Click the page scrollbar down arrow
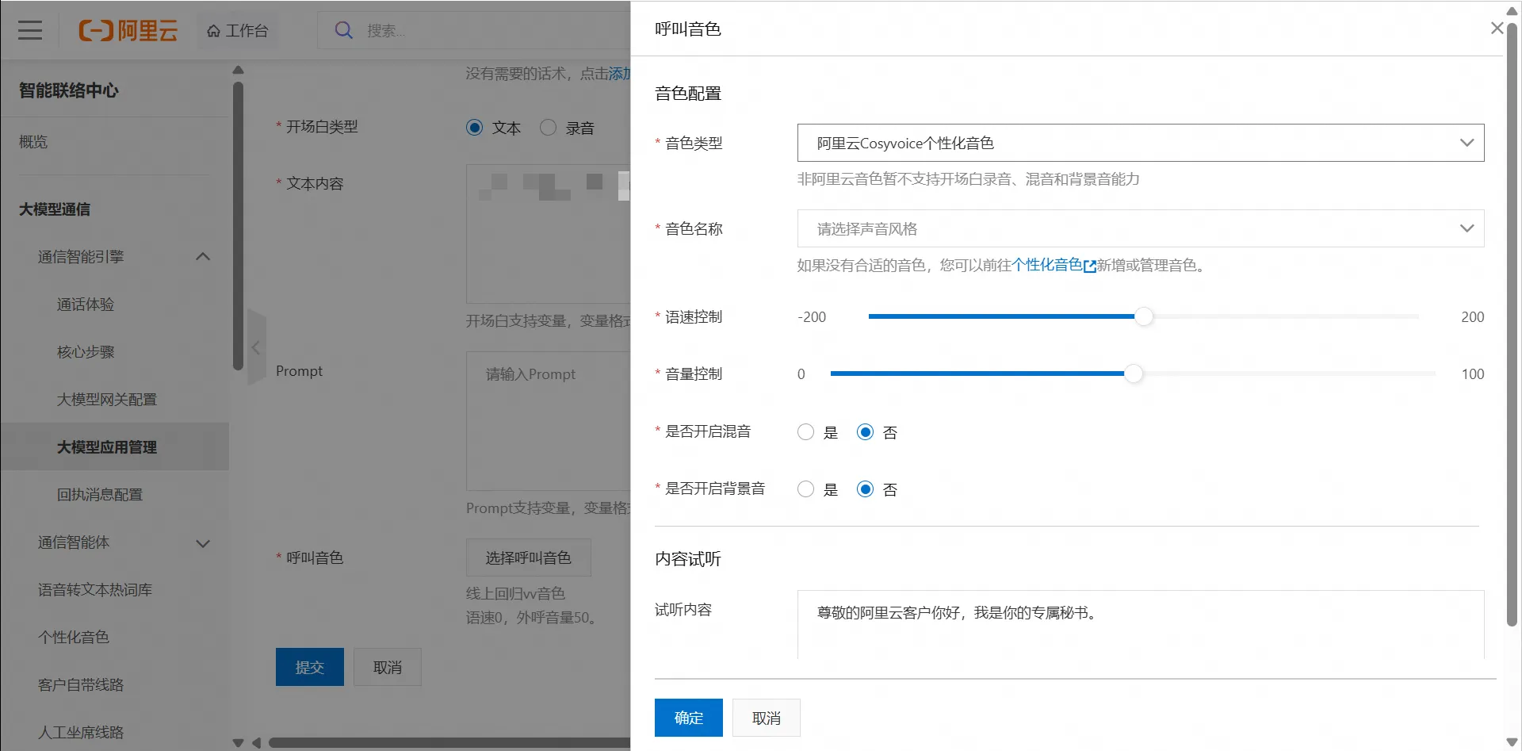The height and width of the screenshot is (751, 1522). (1512, 742)
